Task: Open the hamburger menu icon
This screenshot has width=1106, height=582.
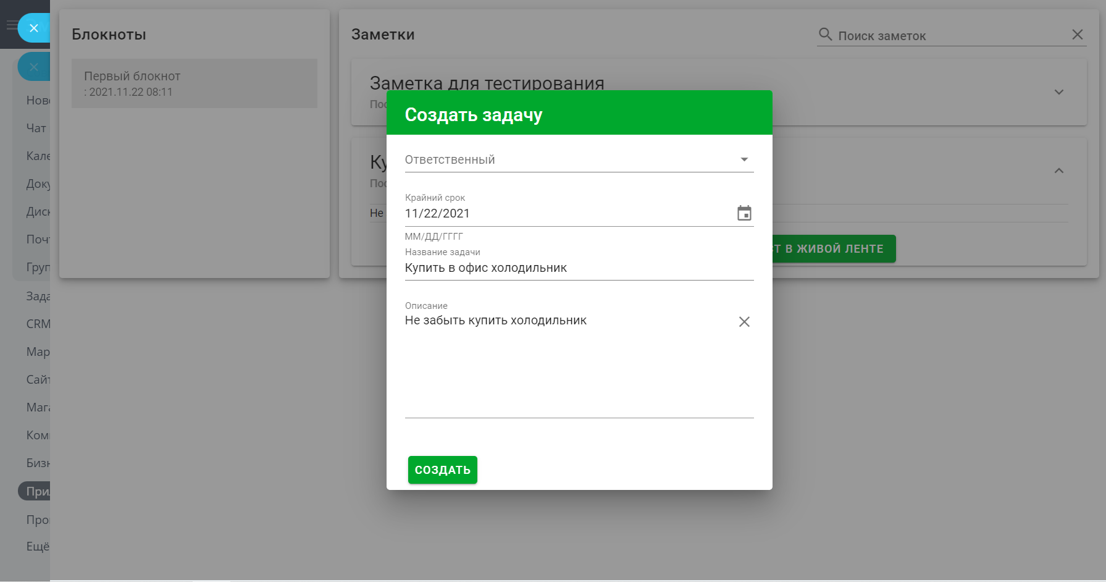Action: (x=11, y=25)
